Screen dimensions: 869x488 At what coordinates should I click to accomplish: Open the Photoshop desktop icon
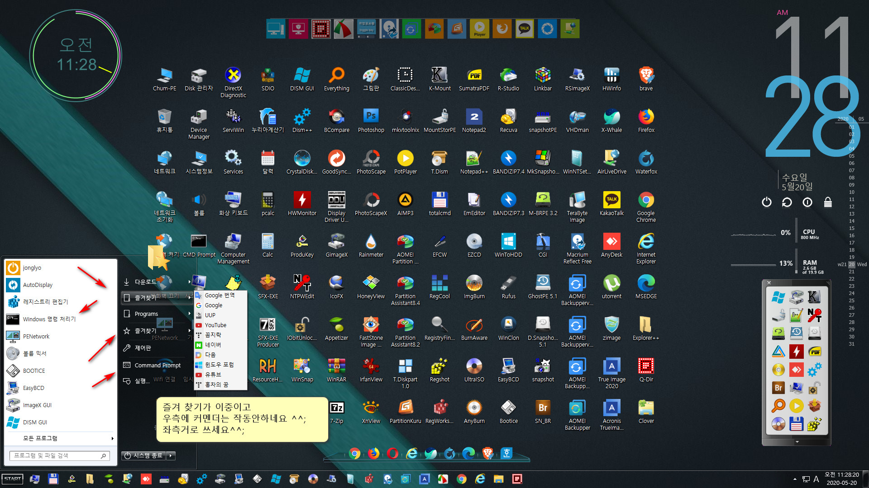[371, 121]
